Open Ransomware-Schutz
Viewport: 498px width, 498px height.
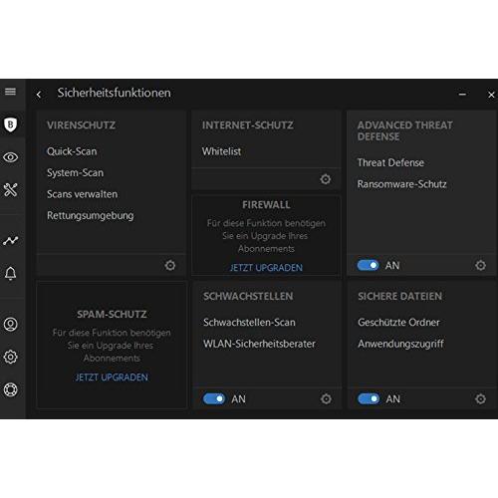point(401,184)
